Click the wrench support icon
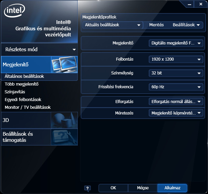This screenshot has width=208, height=194. coord(64,137)
